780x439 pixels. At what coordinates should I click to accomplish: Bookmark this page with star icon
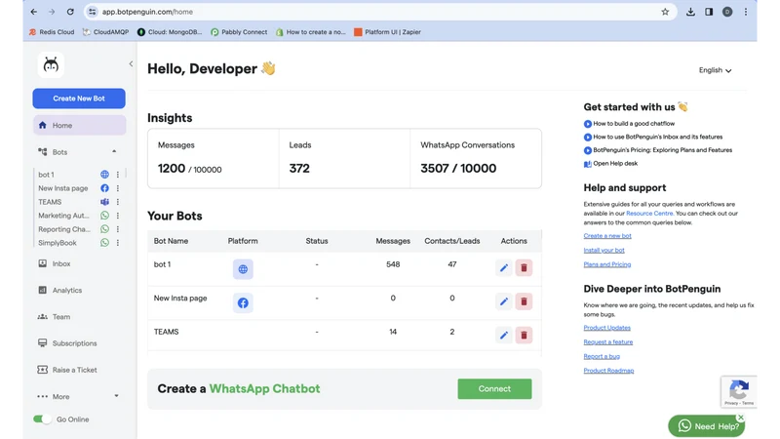[665, 12]
